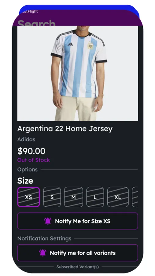Click the TestFlight label at top
155x276 pixels.
[x=29, y=11]
